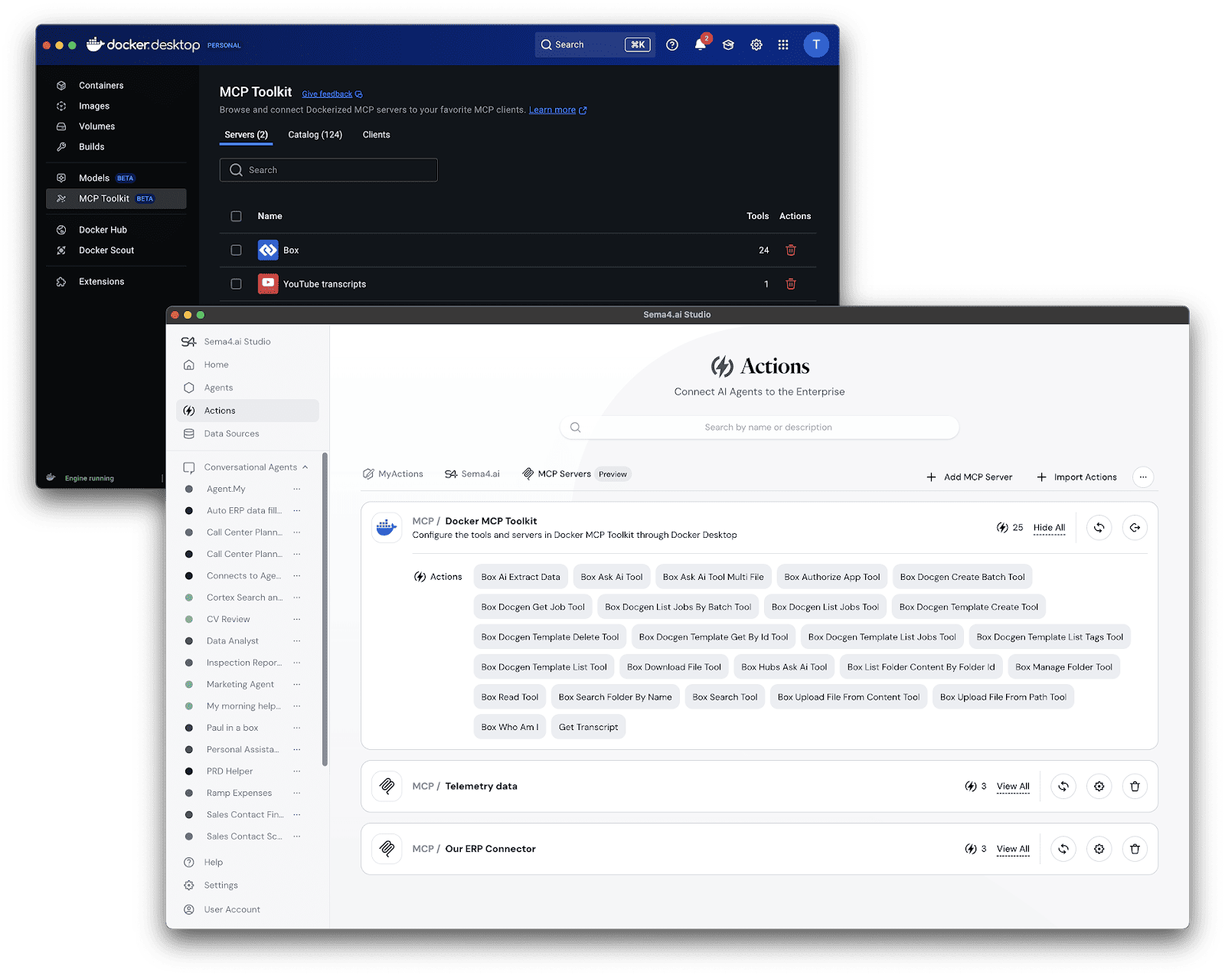Delete YouTube transcripts server in Docker
Screen dimensions: 1225x976
click(x=791, y=284)
